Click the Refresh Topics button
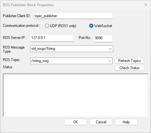Screen dimensions: 151x133 pos(129,61)
